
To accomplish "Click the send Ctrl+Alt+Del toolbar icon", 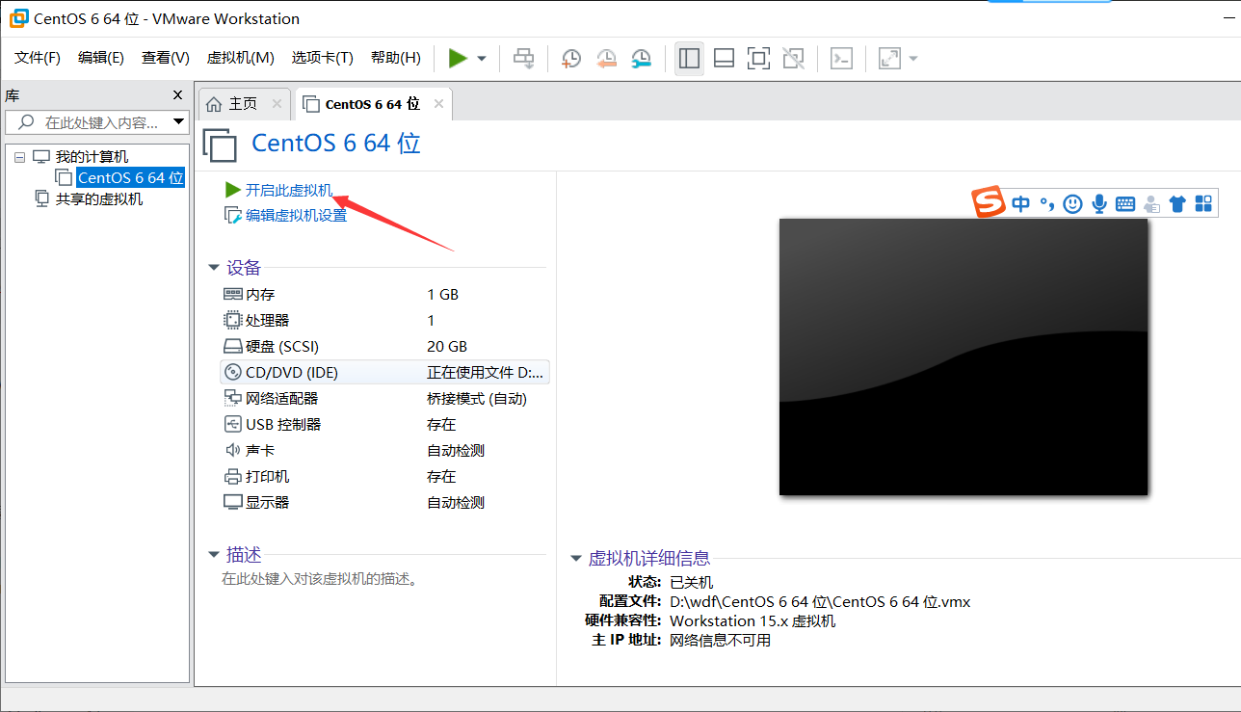I will 523,59.
